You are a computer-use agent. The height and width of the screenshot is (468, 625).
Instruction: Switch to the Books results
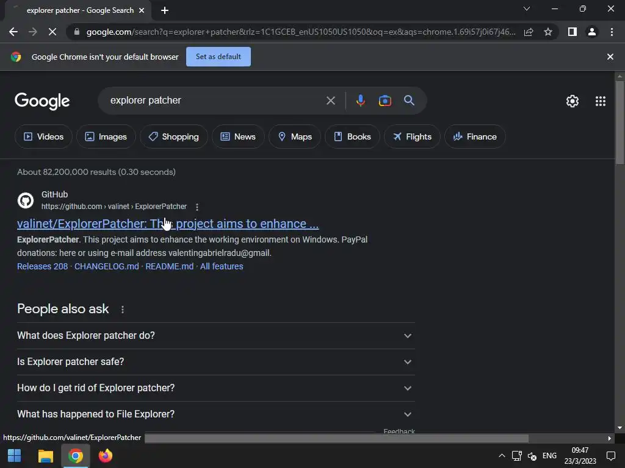click(x=352, y=136)
